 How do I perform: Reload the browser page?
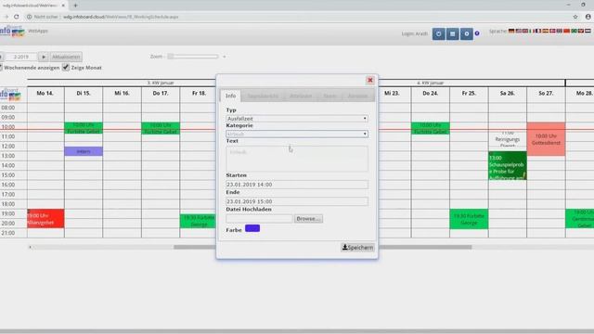(17, 17)
